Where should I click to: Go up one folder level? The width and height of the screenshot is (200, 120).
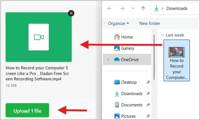click(143, 8)
